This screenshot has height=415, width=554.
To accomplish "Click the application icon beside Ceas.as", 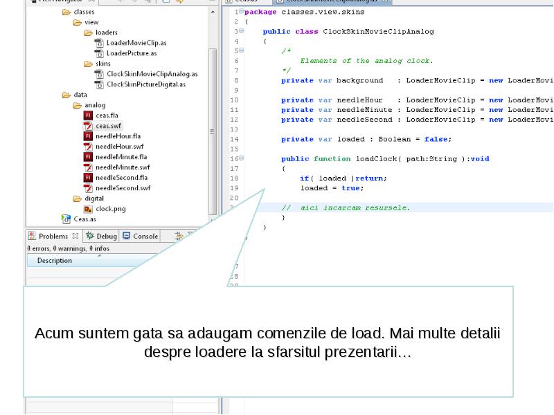I will [x=66, y=219].
